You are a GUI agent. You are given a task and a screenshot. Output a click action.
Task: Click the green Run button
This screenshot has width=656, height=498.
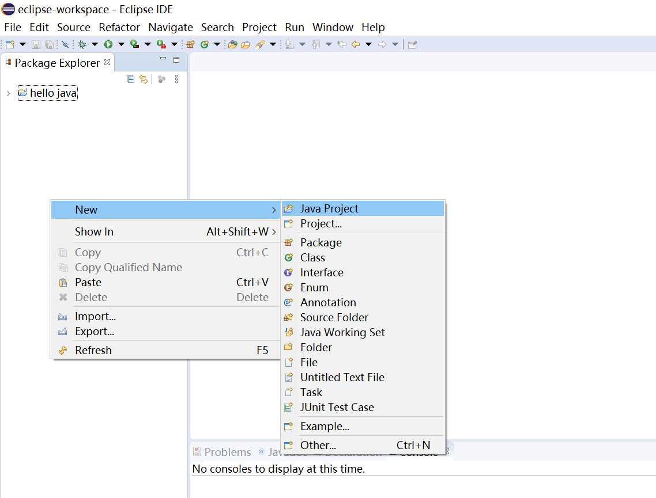(x=108, y=44)
